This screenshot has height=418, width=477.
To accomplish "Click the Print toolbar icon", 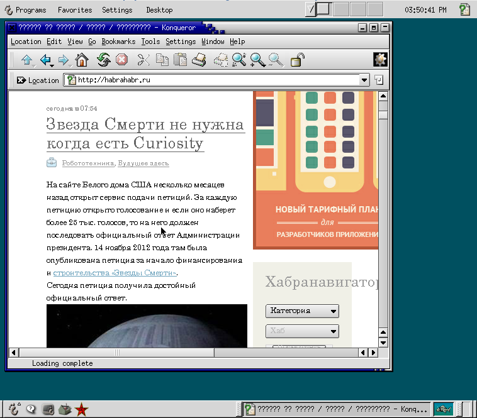I will click(x=199, y=60).
